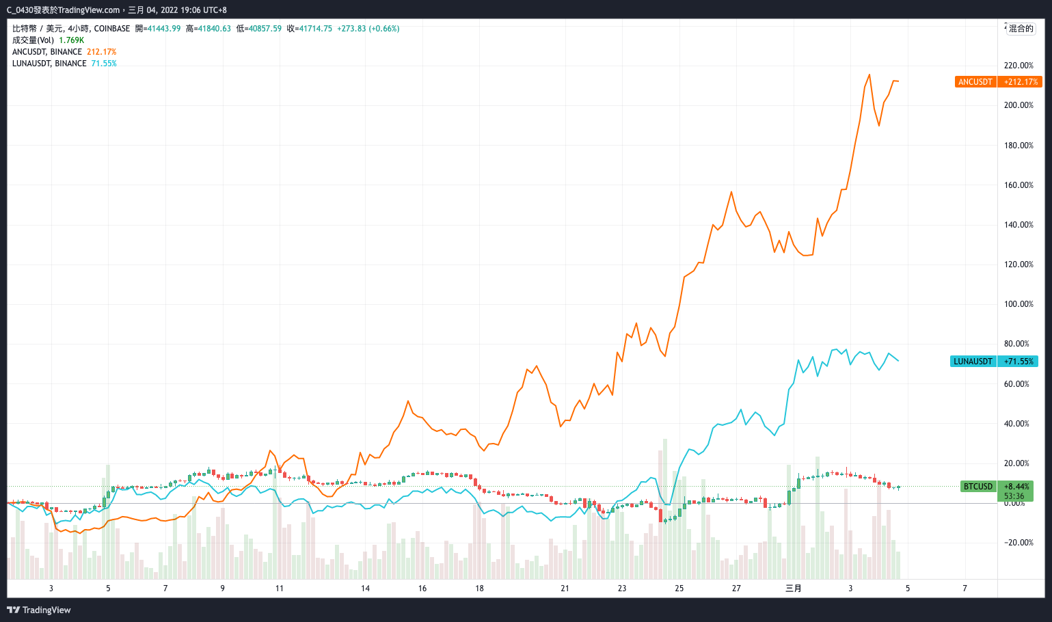The height and width of the screenshot is (622, 1052).
Task: Click the +71.55% cyan value tag
Action: [1018, 361]
